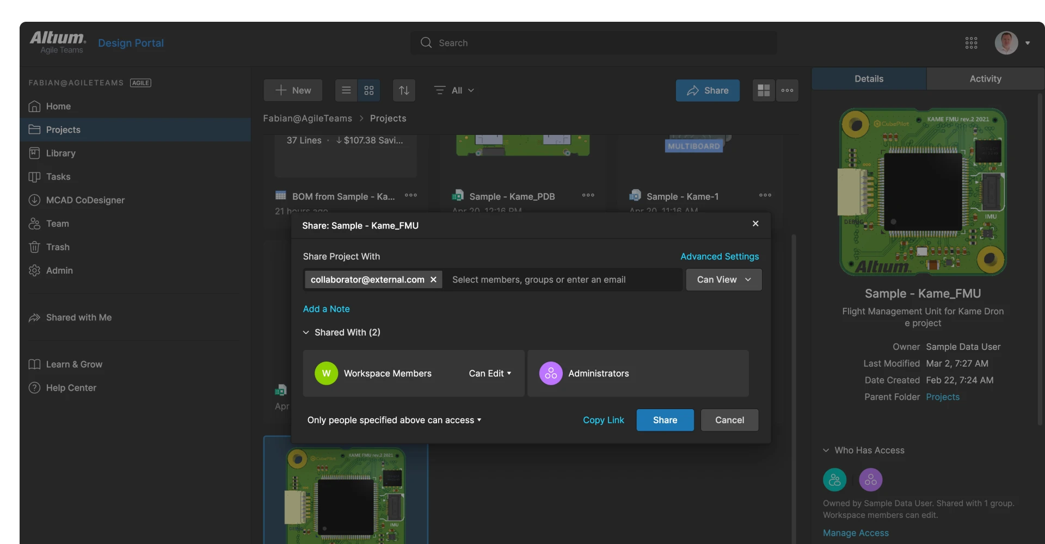This screenshot has width=1045, height=544.
Task: Open Tasks in sidebar
Action: click(135, 177)
